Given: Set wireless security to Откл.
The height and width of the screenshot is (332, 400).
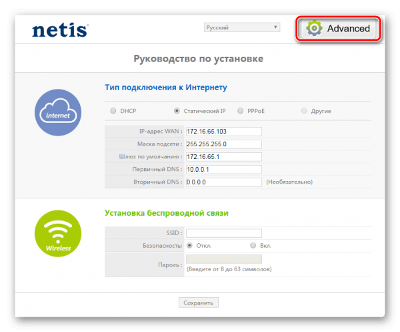Looking at the screenshot, I should [x=190, y=245].
